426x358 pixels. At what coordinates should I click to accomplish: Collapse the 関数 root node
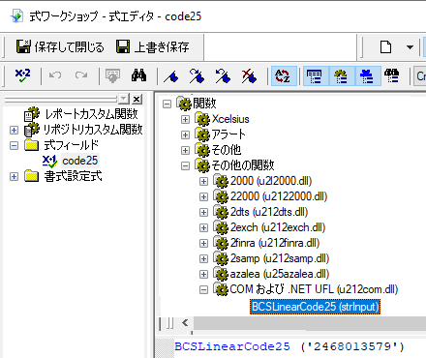[167, 104]
